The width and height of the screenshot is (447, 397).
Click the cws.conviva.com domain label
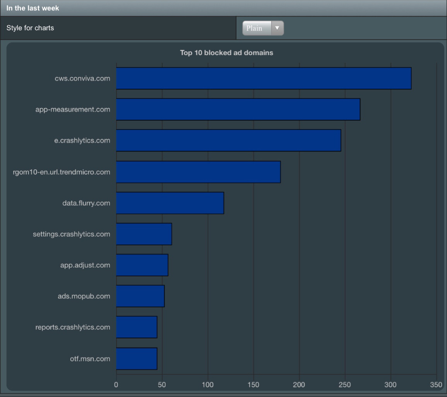point(83,79)
